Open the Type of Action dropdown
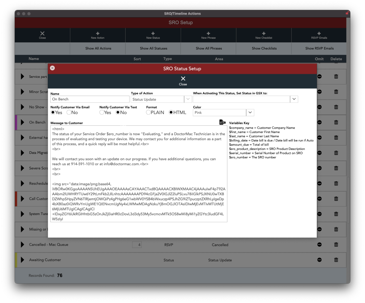 tap(188, 99)
